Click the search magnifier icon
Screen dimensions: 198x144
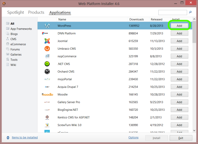pos(190,12)
